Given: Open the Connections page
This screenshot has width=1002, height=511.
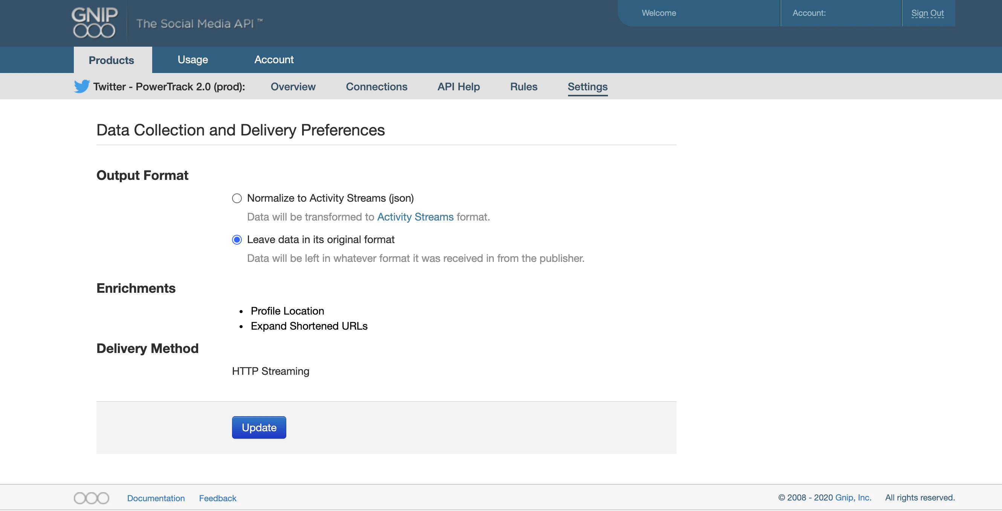Looking at the screenshot, I should coord(376,86).
